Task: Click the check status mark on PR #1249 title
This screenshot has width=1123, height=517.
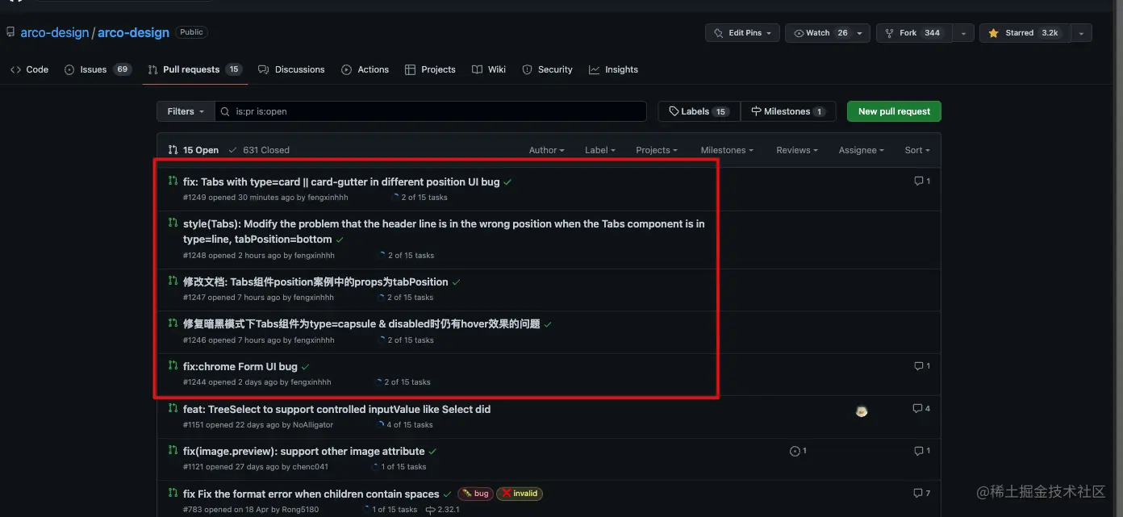Action: (x=507, y=182)
